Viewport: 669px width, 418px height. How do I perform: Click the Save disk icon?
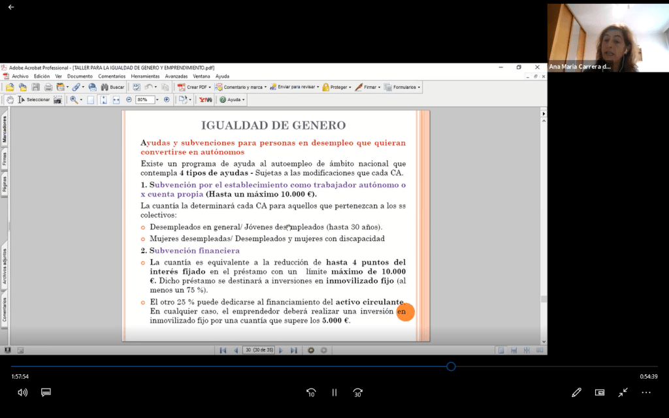35,87
